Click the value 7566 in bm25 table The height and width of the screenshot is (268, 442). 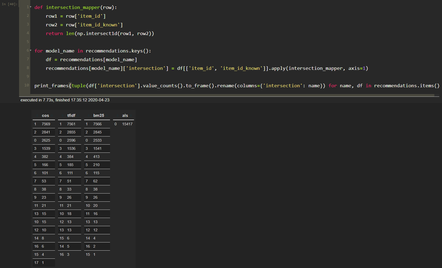pos(97,124)
